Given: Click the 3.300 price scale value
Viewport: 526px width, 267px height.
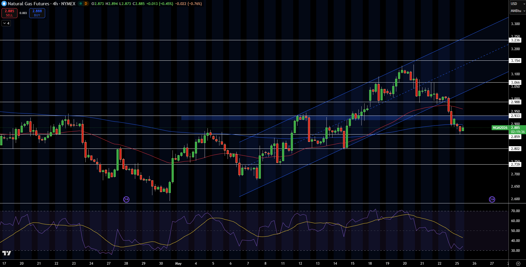Looking at the screenshot, I should point(515,24).
